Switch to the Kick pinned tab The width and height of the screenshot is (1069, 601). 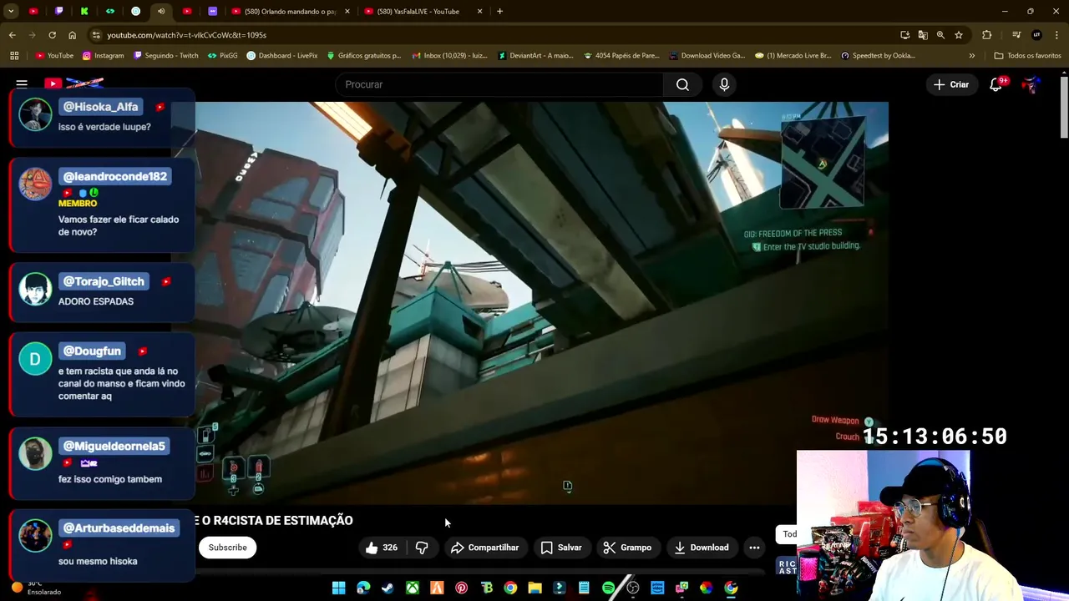[84, 12]
